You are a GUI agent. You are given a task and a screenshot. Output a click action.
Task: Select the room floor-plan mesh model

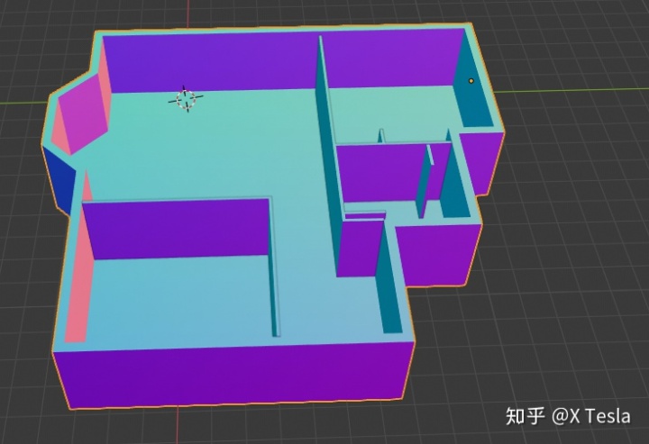tap(273, 215)
